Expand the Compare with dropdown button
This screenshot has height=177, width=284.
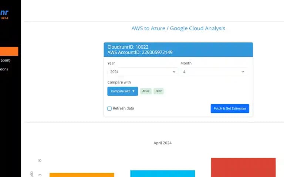[x=123, y=91]
